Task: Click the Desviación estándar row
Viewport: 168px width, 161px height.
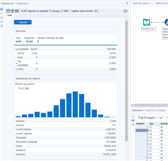Action: 66,142
